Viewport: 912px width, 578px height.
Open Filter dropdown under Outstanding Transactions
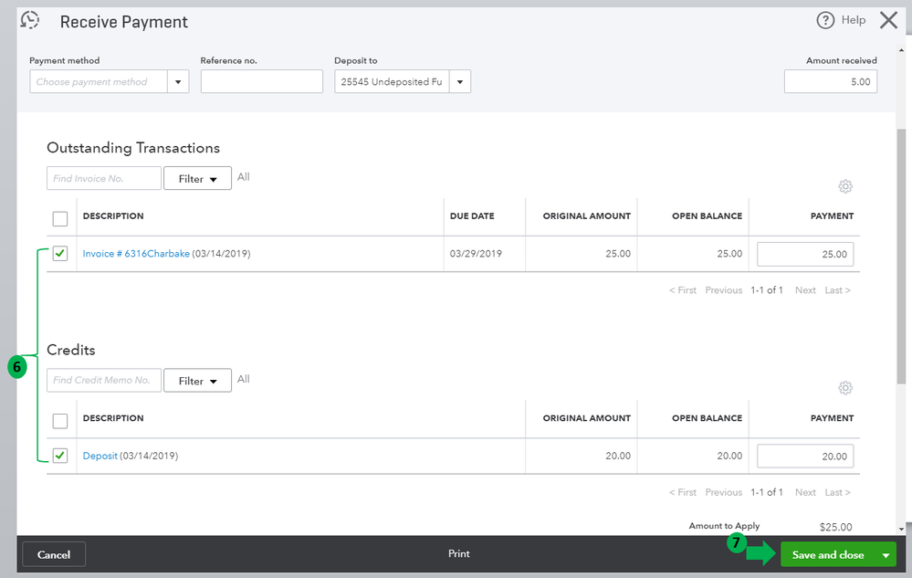[x=197, y=179]
